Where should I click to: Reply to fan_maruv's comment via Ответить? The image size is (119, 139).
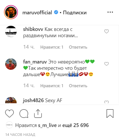pos(78,86)
